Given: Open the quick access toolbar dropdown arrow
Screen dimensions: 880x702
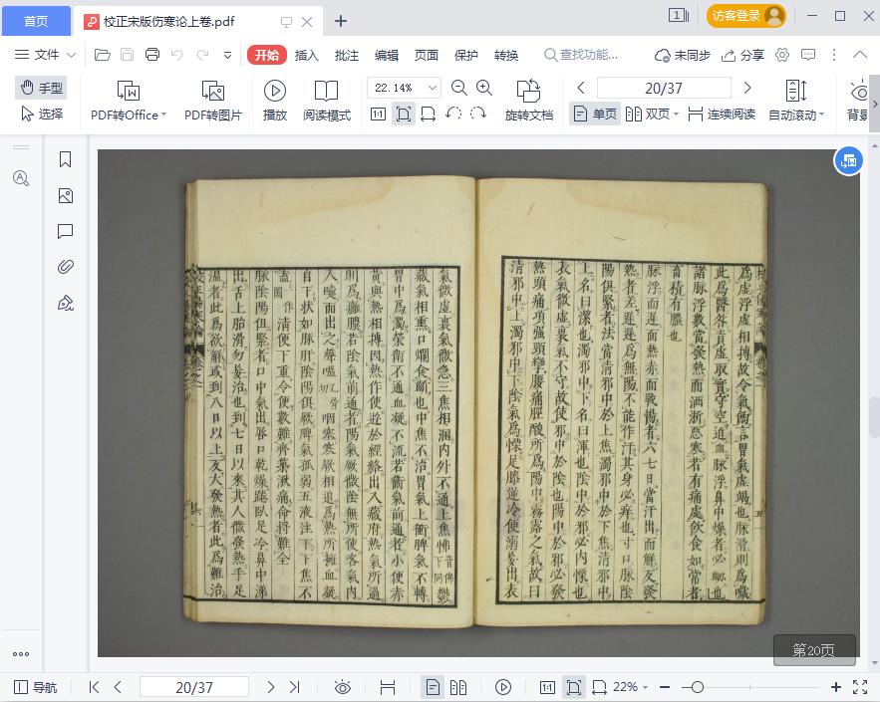Looking at the screenshot, I should (x=227, y=55).
